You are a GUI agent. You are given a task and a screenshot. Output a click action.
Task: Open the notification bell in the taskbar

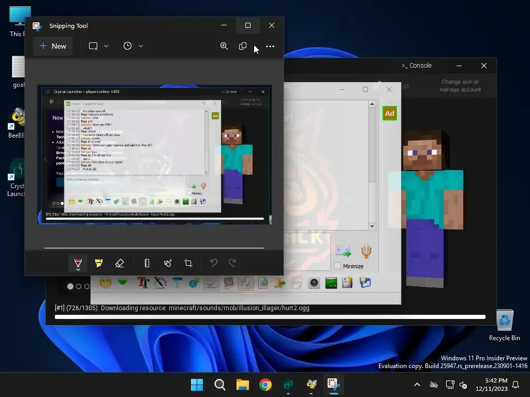(x=516, y=385)
